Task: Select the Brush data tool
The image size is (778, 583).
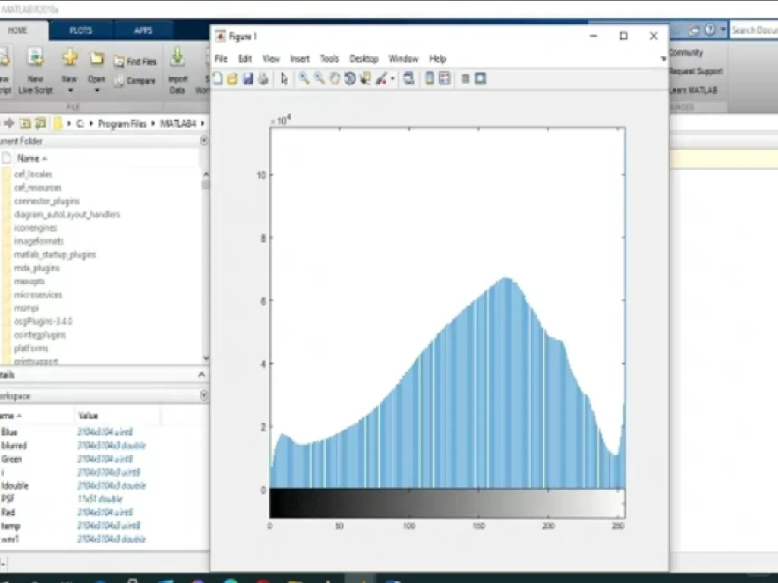Action: click(382, 79)
